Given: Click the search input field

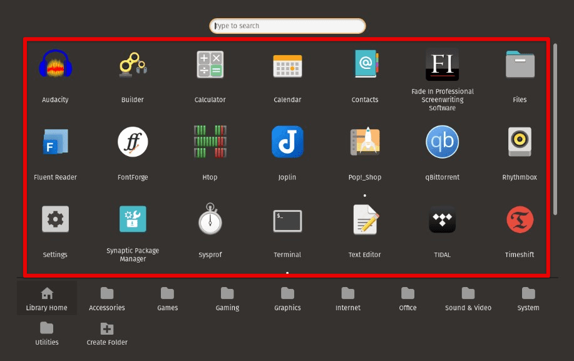Looking at the screenshot, I should point(287,26).
